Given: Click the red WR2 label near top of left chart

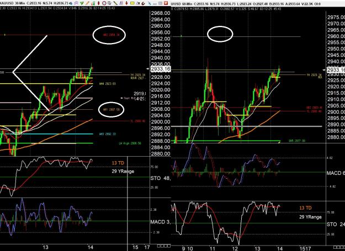Looking at the screenshot, I should [x=112, y=35].
